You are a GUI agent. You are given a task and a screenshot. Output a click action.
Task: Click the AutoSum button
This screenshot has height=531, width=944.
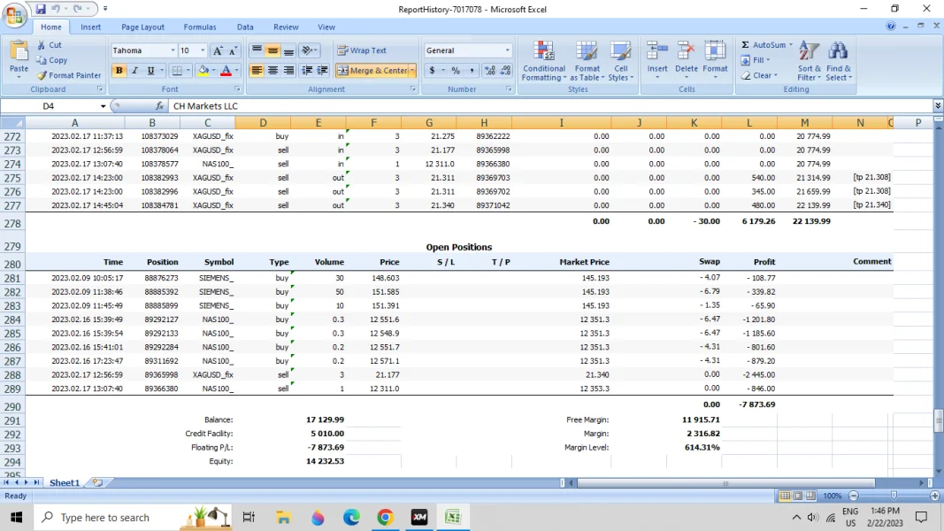(x=763, y=45)
